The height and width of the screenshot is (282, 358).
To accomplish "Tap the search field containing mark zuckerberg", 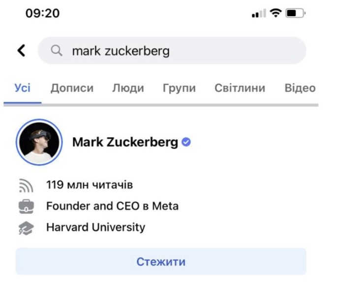I will (182, 51).
